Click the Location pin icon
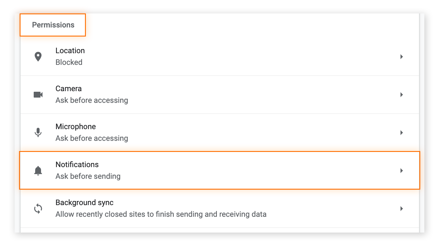The height and width of the screenshot is (246, 439). click(38, 56)
